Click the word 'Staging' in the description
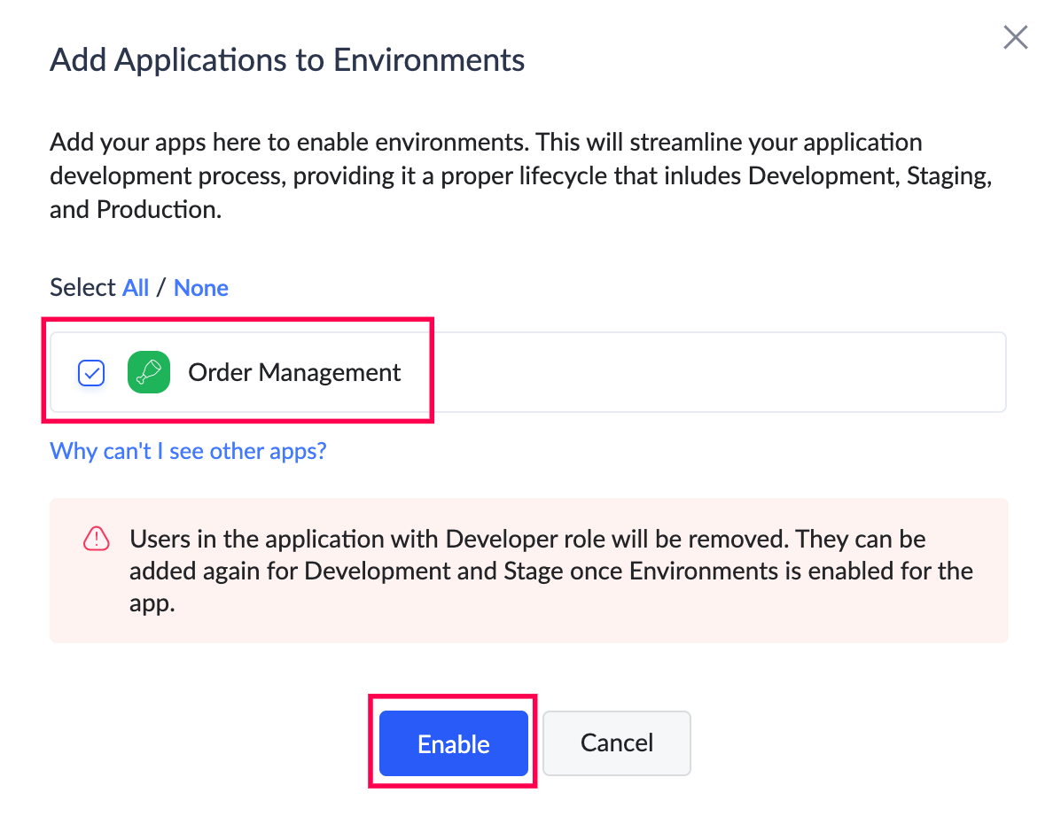Image resolution: width=1053 pixels, height=824 pixels. click(948, 175)
